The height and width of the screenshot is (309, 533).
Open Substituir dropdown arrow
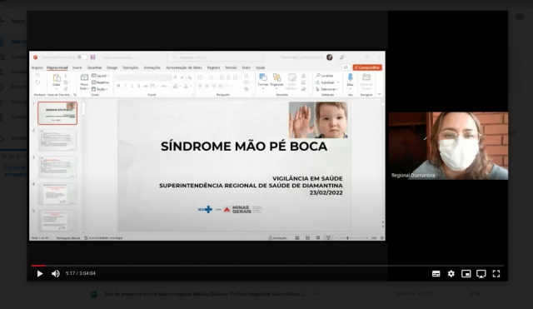338,82
